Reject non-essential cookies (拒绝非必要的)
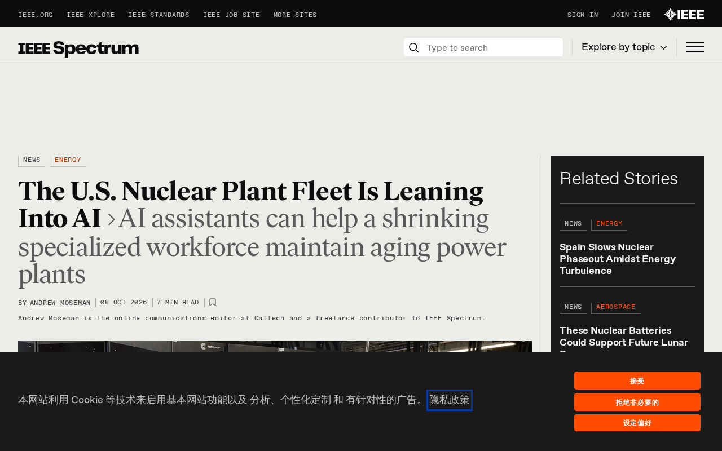 637,402
